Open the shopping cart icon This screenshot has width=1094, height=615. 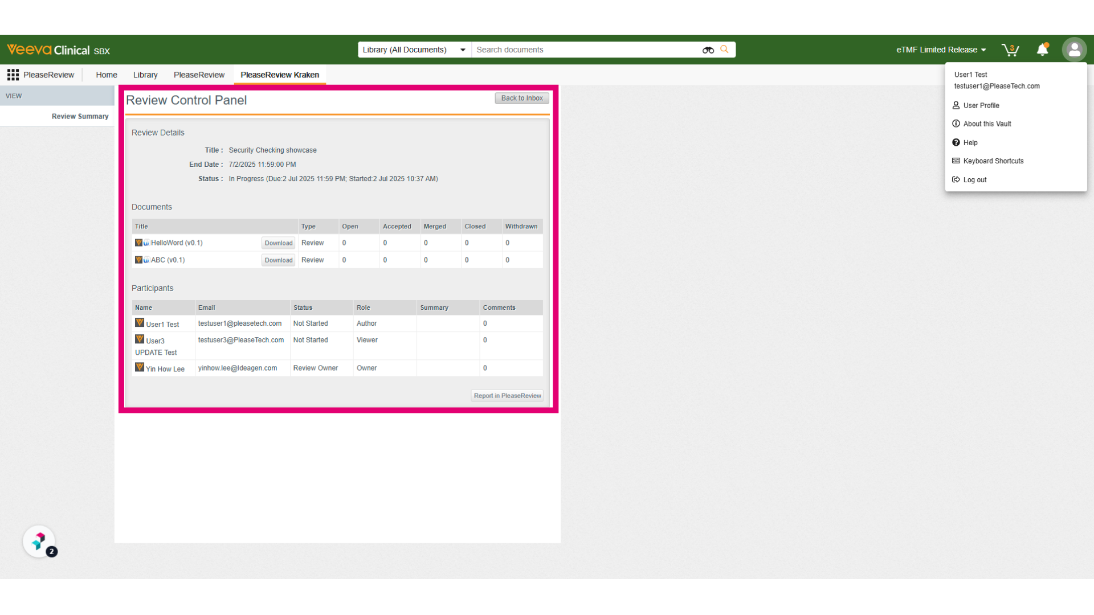pos(1010,50)
